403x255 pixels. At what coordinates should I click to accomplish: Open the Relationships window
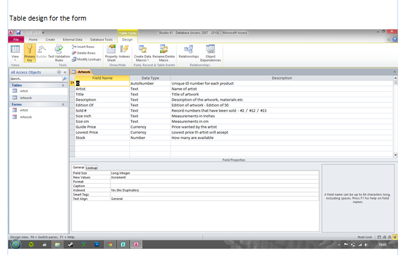coord(188,52)
